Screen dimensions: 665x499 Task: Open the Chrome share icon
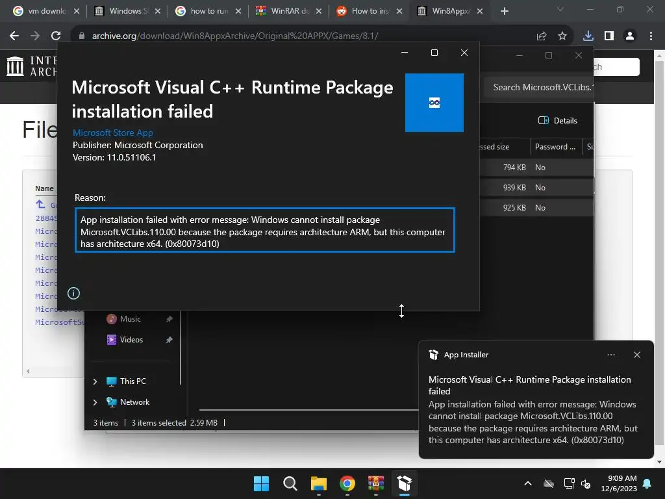coord(542,36)
